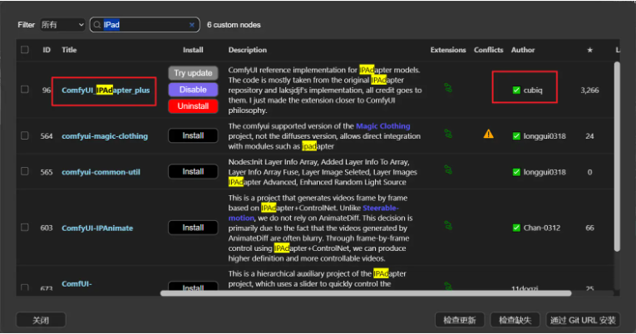The width and height of the screenshot is (636, 334).
Task: Sort by the Description column header
Action: tap(248, 50)
